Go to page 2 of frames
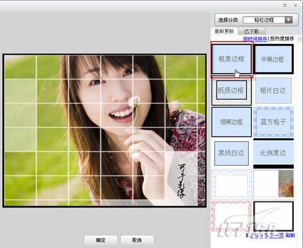 click(x=251, y=235)
